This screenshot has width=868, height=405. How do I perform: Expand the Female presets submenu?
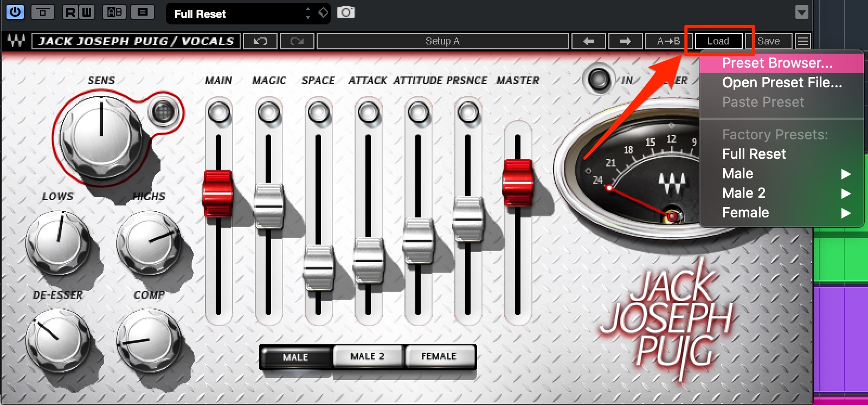[x=781, y=213]
